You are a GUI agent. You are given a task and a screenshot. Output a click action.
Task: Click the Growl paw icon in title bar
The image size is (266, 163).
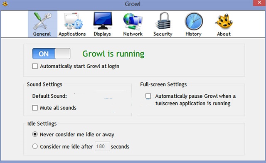tap(5, 4)
